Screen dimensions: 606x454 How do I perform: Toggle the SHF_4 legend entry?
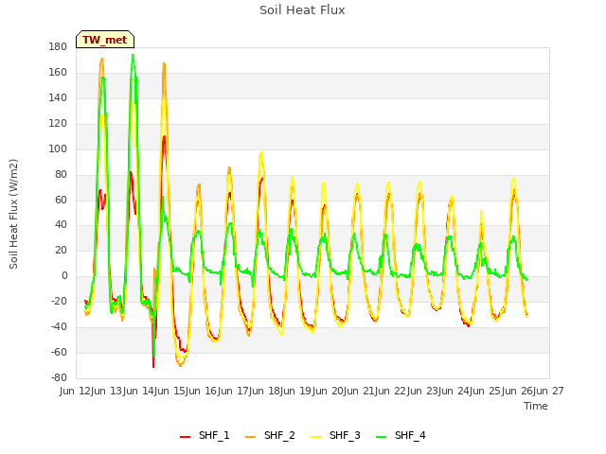401,435
